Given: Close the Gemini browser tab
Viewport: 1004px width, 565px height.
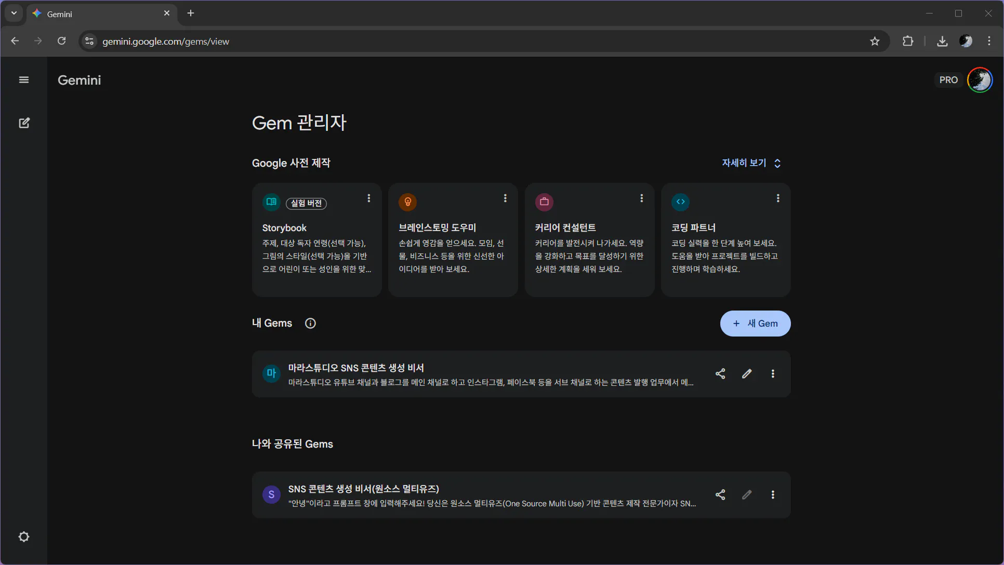Looking at the screenshot, I should pos(167,14).
